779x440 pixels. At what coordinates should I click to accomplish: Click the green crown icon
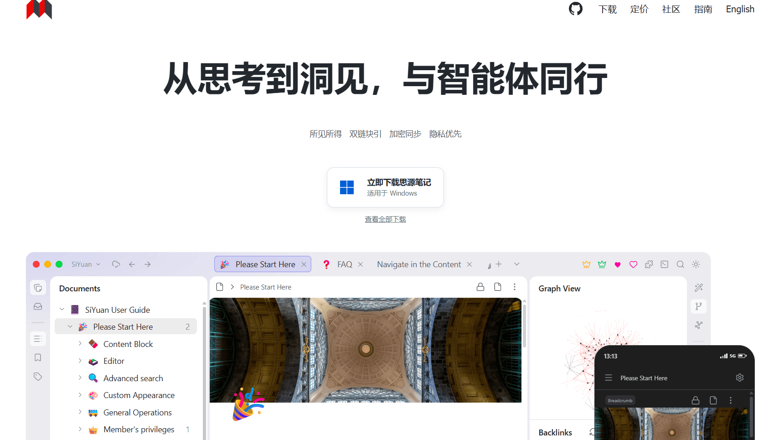tap(602, 264)
